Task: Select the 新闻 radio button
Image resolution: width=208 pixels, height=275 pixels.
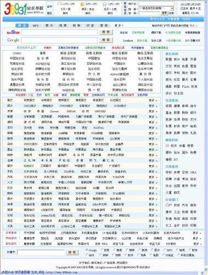Action: [x=140, y=250]
